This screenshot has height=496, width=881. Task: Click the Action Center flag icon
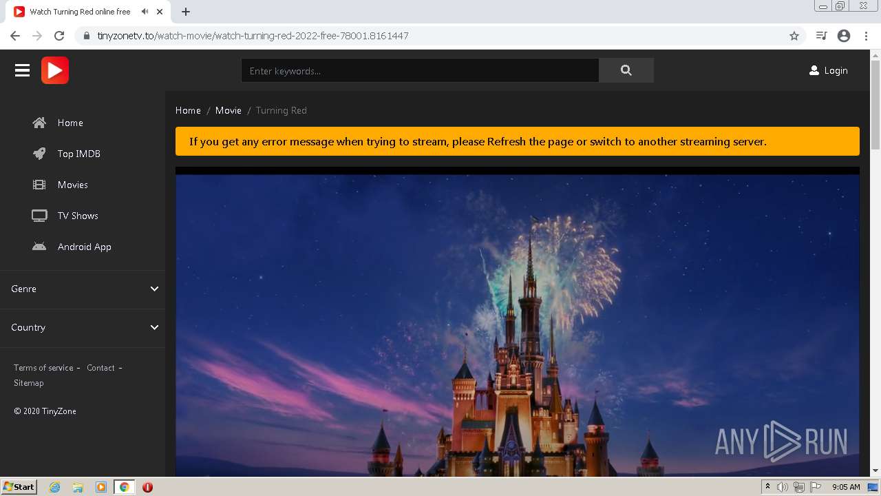point(816,487)
